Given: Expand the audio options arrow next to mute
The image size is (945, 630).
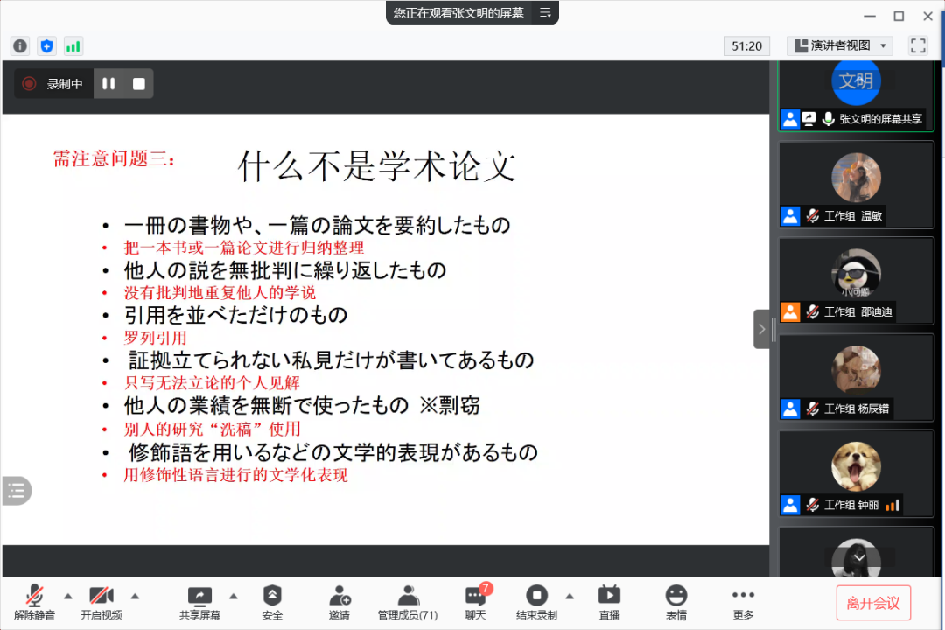Looking at the screenshot, I should click(x=68, y=596).
